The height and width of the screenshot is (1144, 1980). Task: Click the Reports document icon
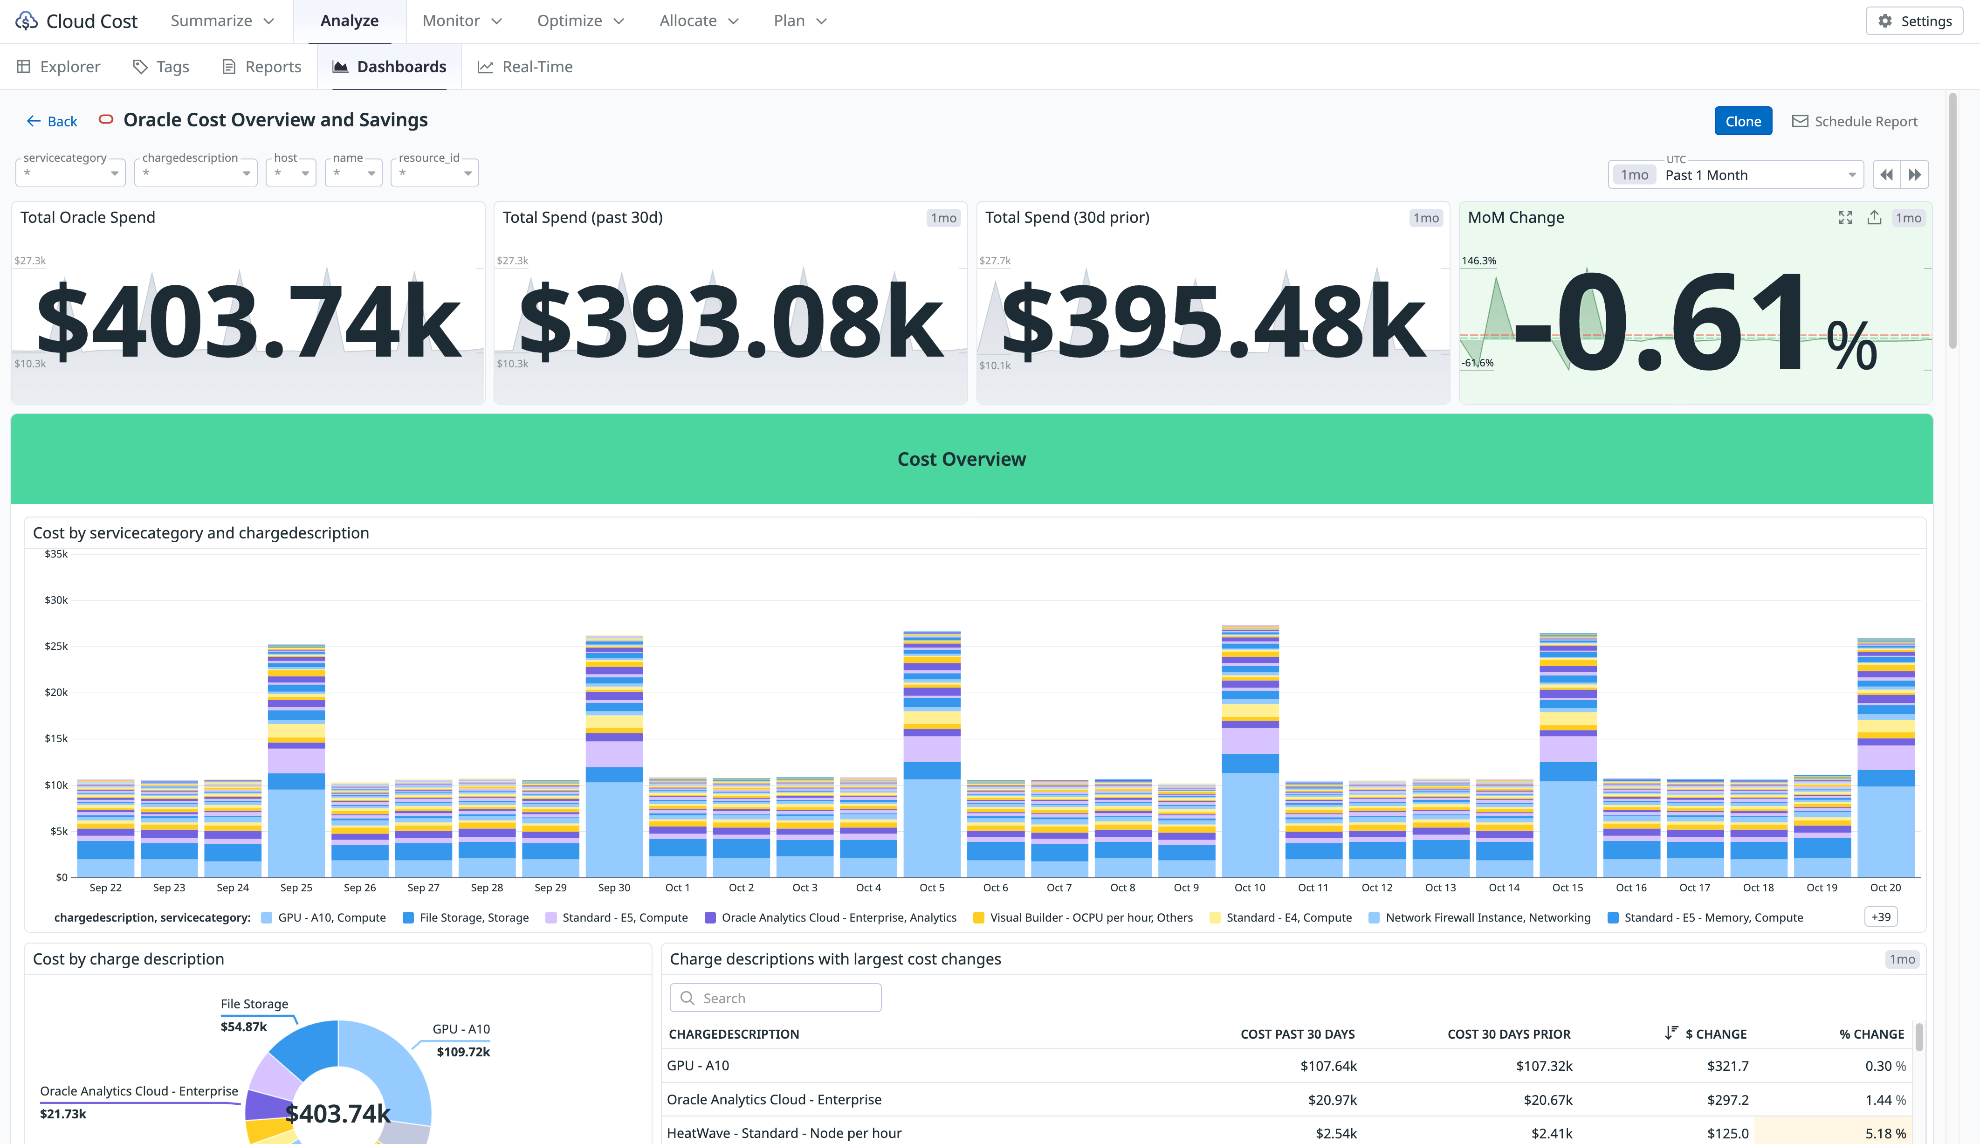pyautogui.click(x=228, y=67)
